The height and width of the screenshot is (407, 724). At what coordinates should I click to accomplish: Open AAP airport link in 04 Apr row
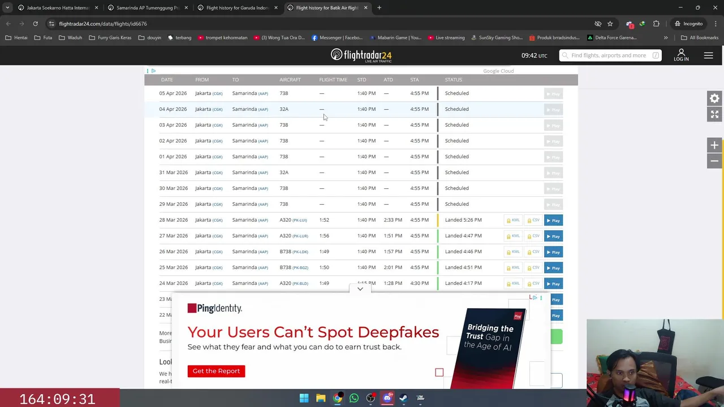coord(263,110)
